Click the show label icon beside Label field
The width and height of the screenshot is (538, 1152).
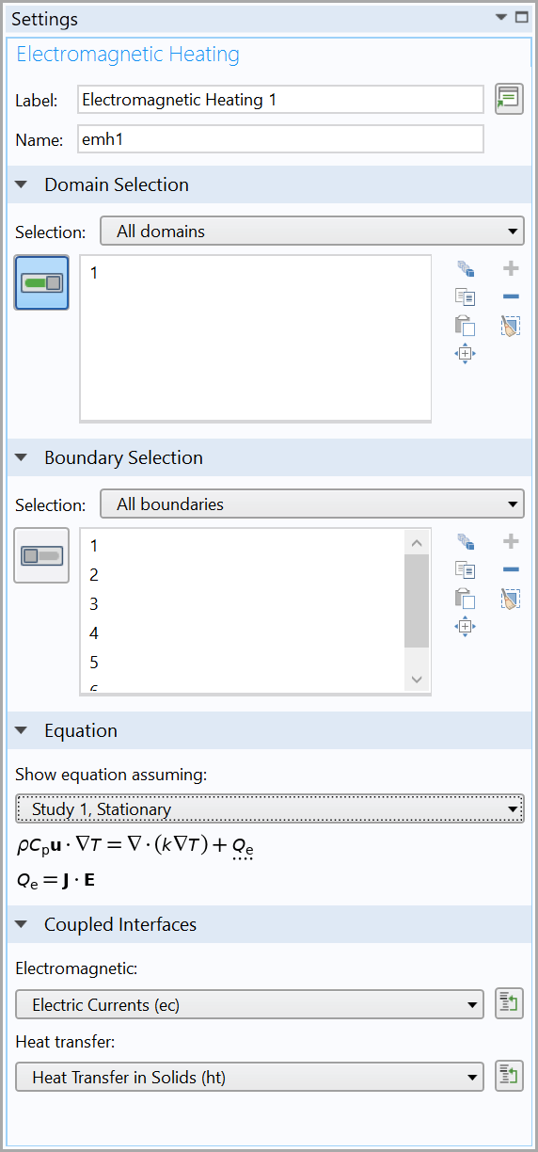tap(509, 99)
